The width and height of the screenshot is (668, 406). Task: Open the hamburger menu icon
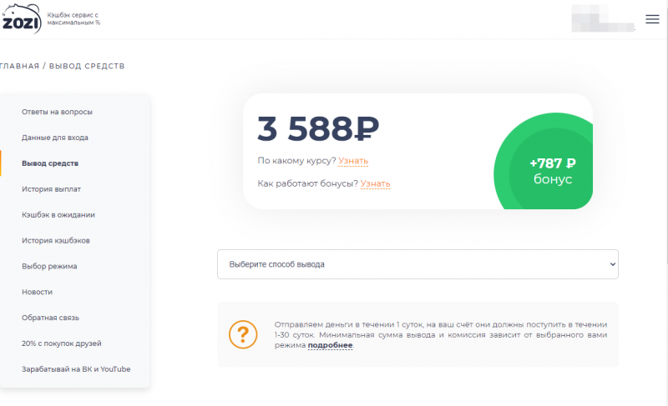pos(652,19)
